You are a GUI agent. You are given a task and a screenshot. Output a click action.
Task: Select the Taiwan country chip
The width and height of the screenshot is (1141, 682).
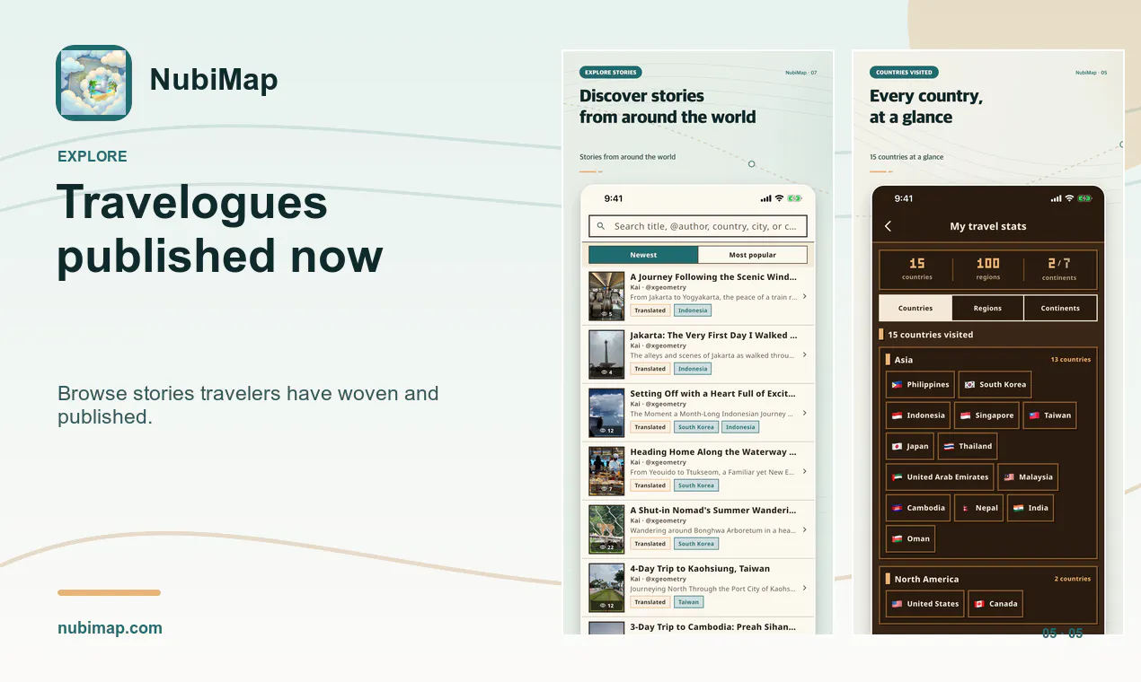(x=1049, y=415)
